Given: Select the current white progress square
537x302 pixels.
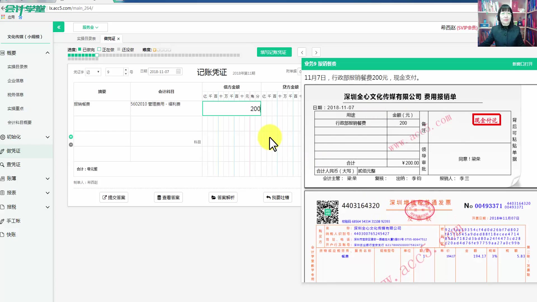Looking at the screenshot, I should pos(96,55).
